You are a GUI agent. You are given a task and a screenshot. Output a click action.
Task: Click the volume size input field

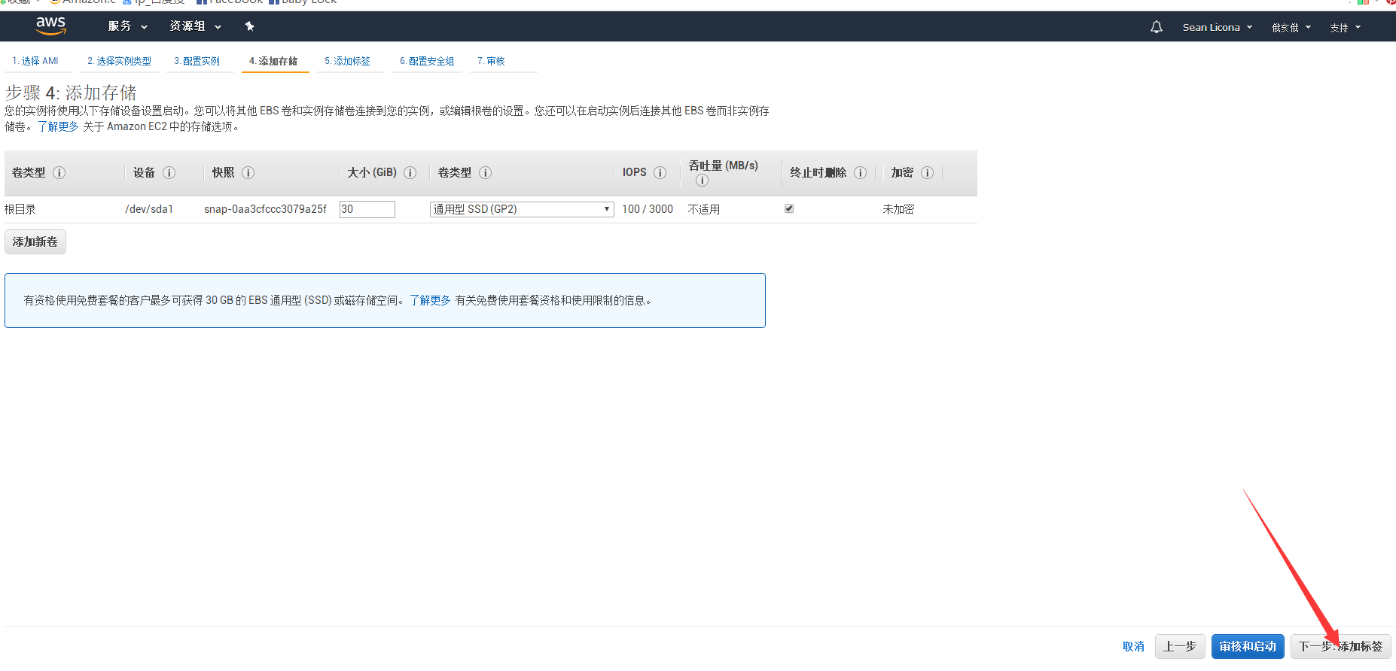click(367, 209)
